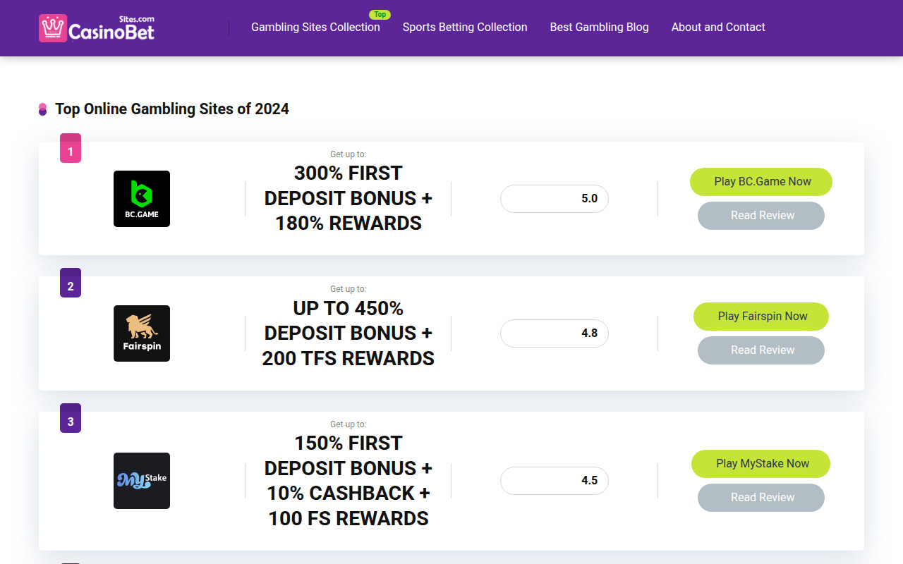Click rank badge number 1
Image resolution: width=903 pixels, height=564 pixels.
71,149
